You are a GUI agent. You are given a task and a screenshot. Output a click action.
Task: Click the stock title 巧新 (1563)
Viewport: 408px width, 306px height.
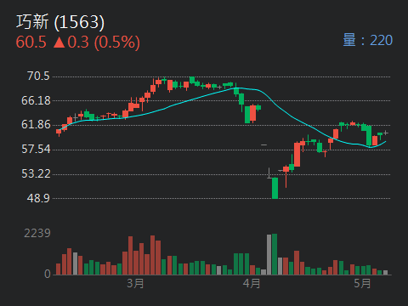click(x=60, y=22)
